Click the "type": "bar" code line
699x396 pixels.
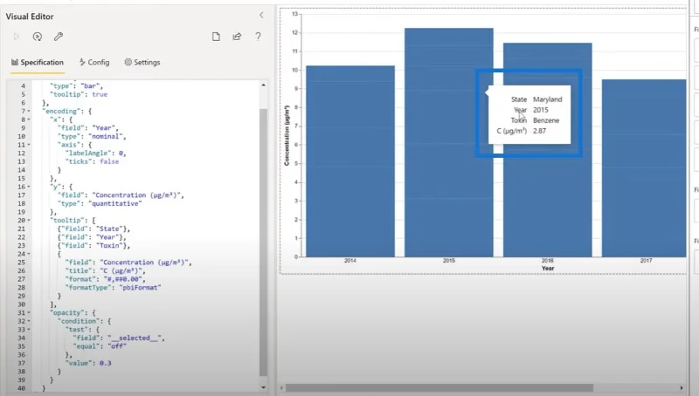tap(76, 86)
